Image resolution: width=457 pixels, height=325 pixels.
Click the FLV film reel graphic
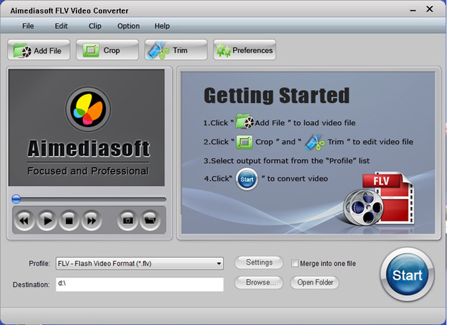[x=379, y=200]
